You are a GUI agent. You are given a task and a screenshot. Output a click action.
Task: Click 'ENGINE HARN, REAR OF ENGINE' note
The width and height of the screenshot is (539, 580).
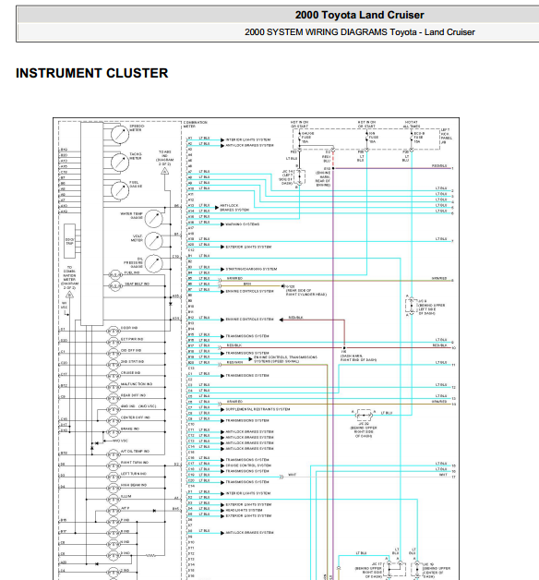click(x=323, y=179)
